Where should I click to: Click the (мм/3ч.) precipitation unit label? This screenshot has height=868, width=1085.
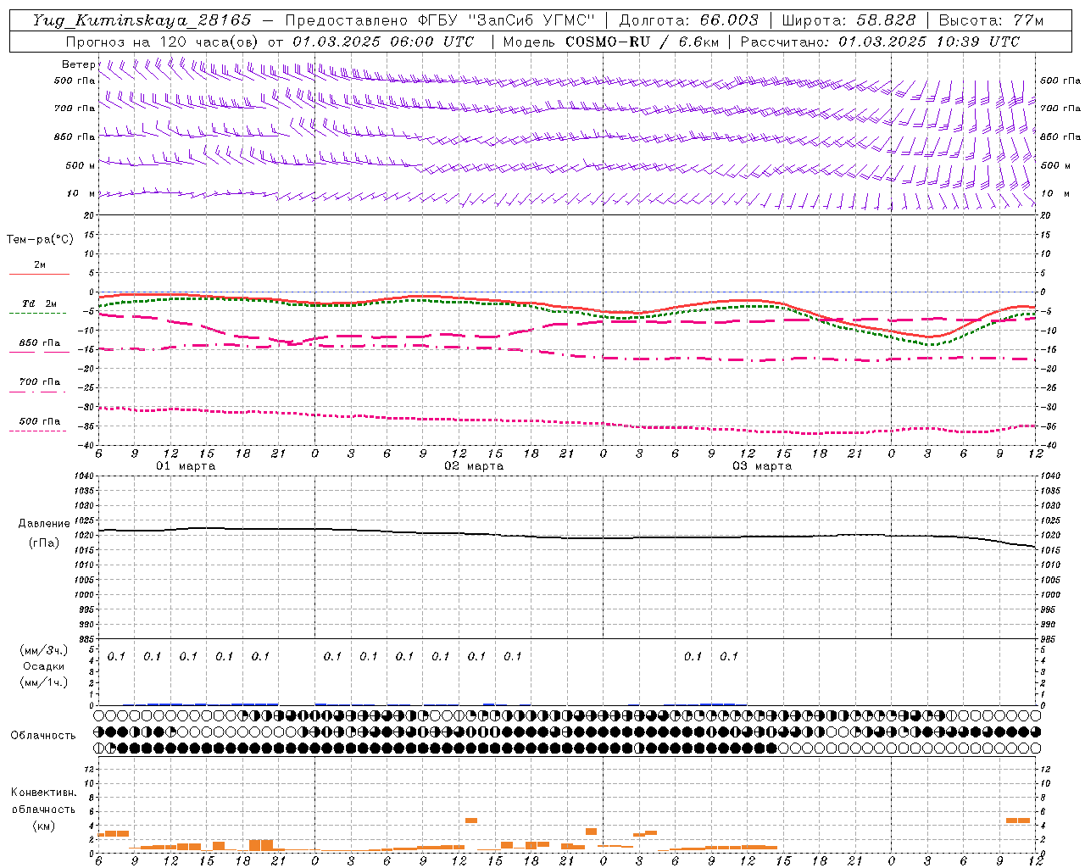(x=43, y=650)
